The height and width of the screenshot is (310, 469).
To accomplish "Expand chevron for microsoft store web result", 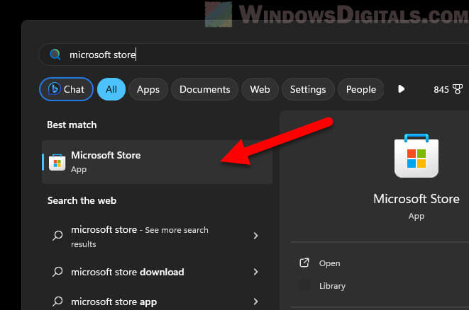I will [255, 236].
